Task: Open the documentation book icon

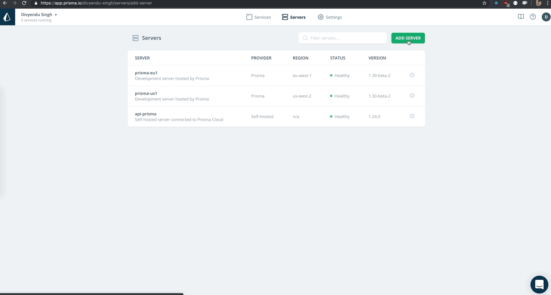Action: pos(521,17)
